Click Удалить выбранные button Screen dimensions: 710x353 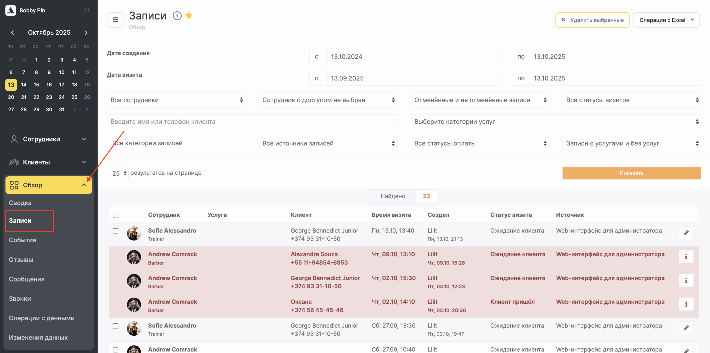click(592, 20)
